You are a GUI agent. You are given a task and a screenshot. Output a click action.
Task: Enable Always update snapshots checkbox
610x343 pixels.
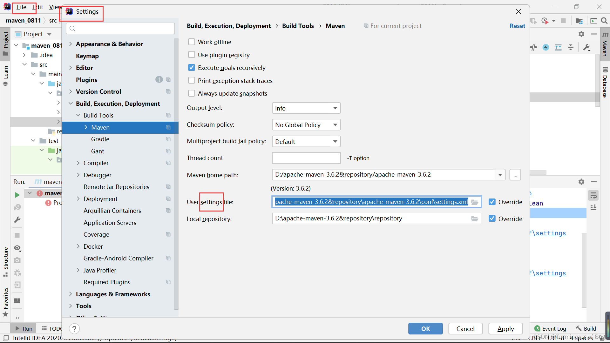192,93
